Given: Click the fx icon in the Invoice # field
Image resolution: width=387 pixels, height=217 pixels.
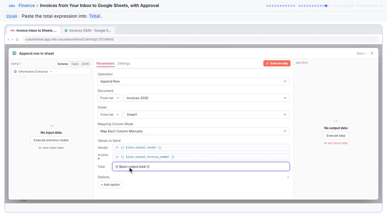Looking at the screenshot, I should click(117, 157).
